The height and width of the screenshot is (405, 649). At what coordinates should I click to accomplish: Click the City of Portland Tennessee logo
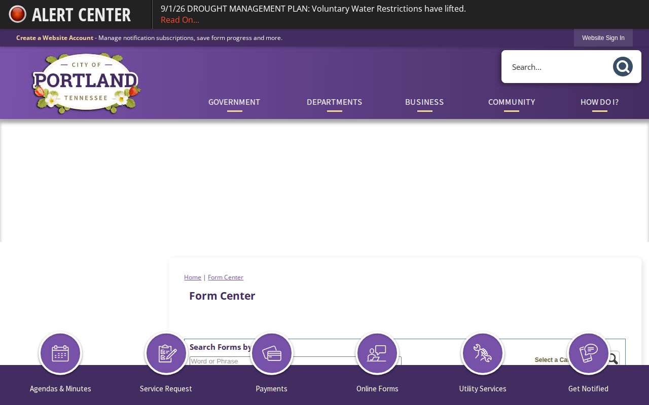pos(86,84)
